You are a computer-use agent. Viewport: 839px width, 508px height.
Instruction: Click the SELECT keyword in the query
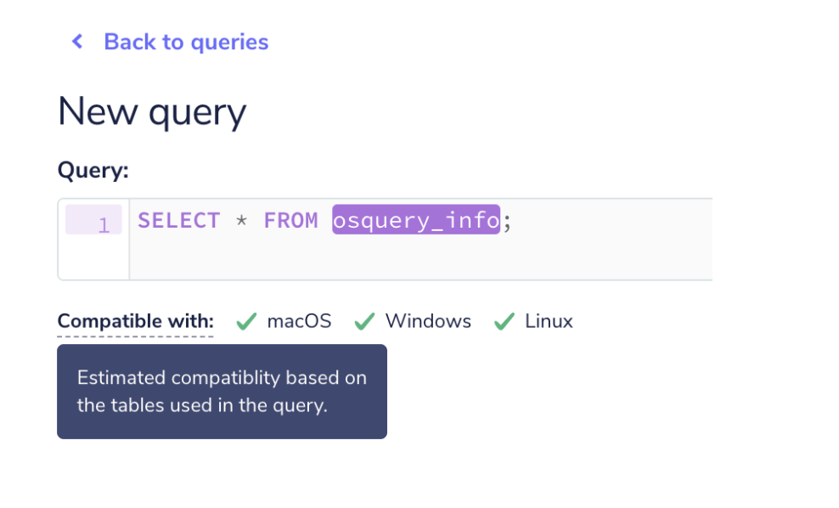coord(178,220)
